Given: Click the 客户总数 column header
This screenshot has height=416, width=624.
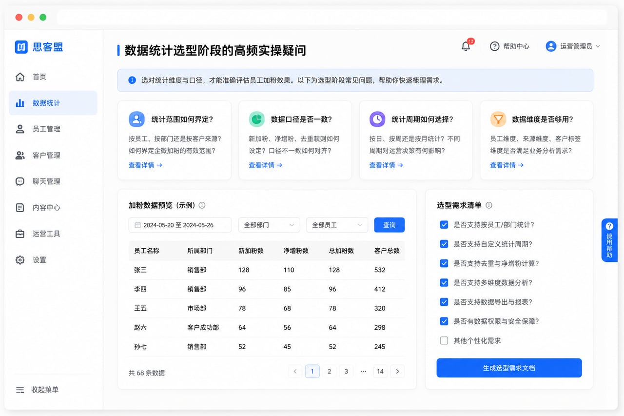Looking at the screenshot, I should point(387,251).
